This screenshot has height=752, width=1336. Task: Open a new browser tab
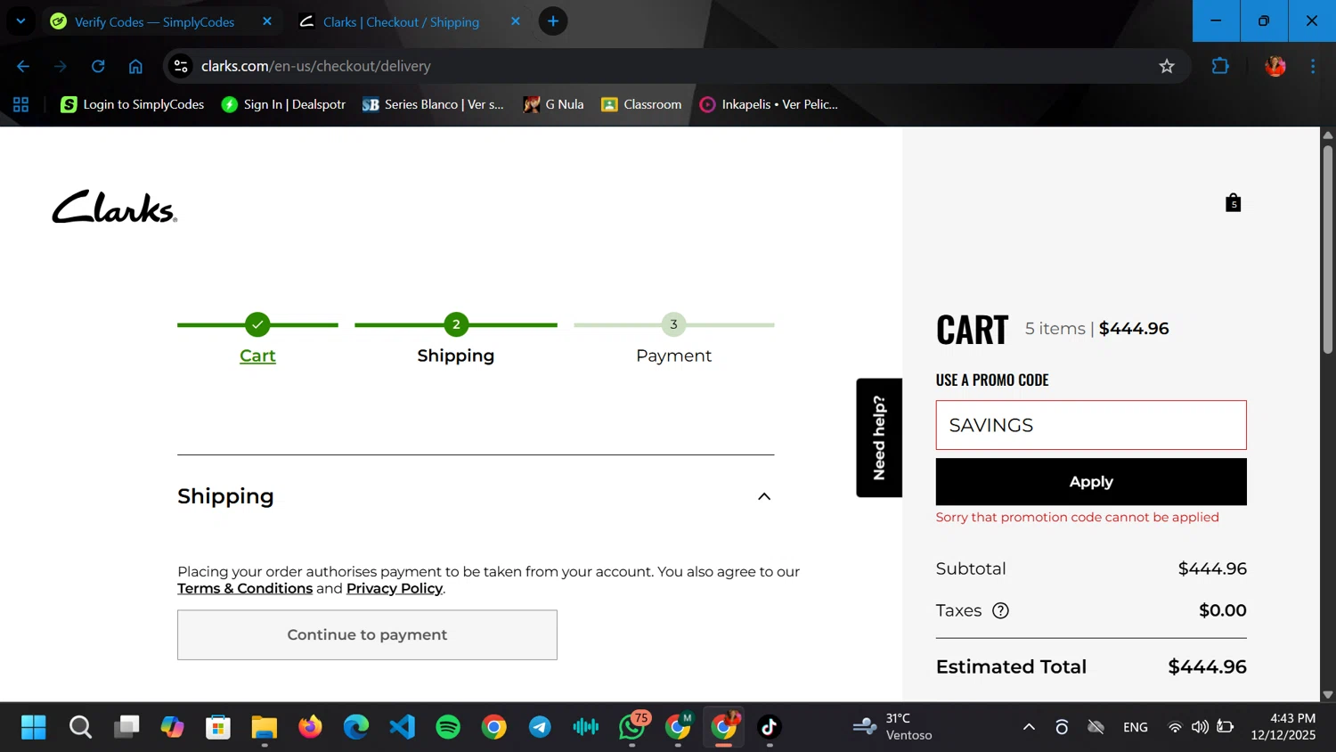[x=553, y=21]
